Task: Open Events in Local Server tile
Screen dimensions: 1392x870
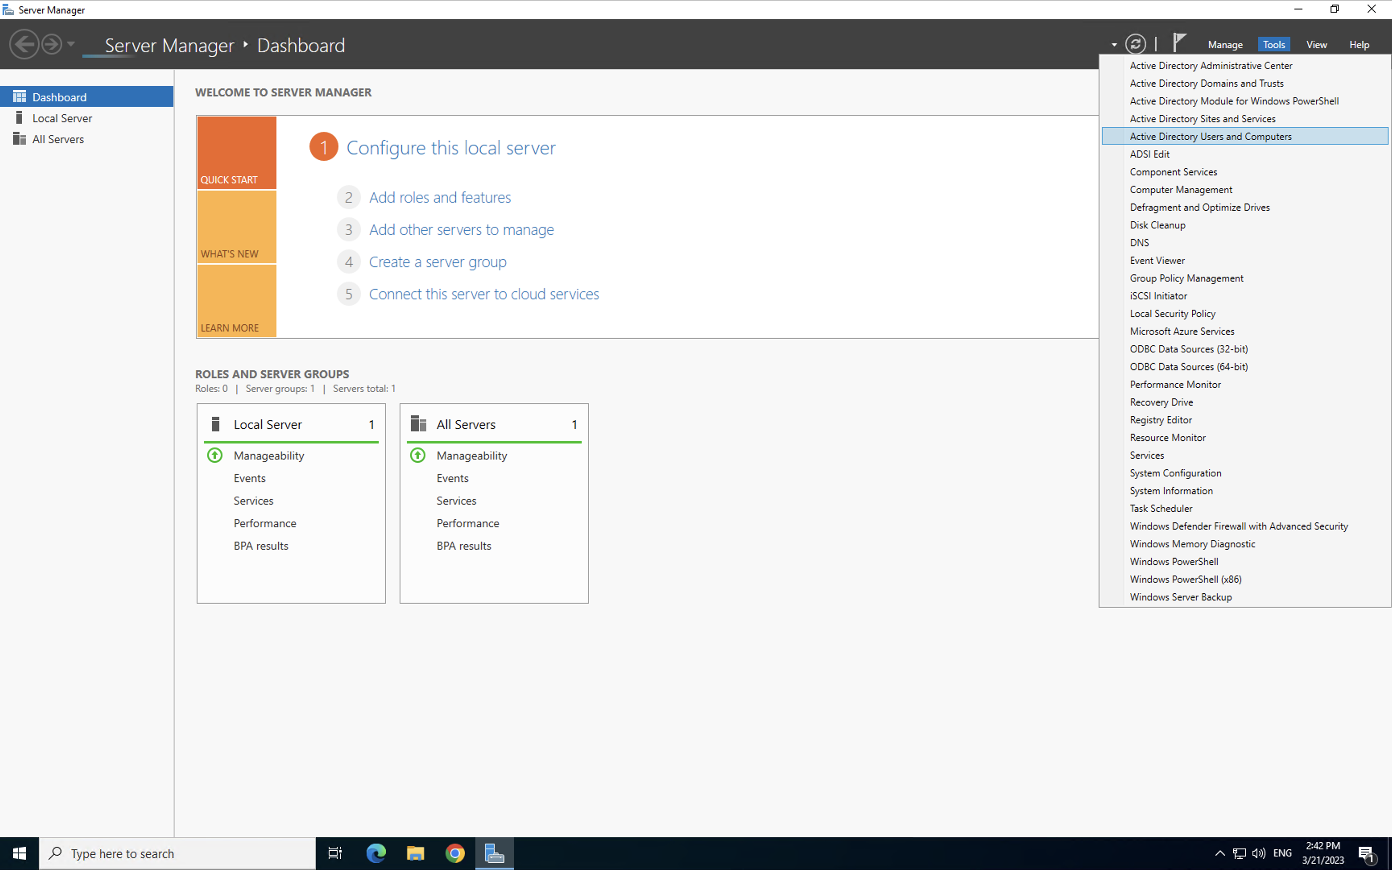Action: point(249,478)
